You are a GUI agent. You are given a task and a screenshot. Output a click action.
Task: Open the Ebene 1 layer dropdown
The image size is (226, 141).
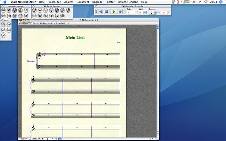pyautogui.click(x=25, y=139)
